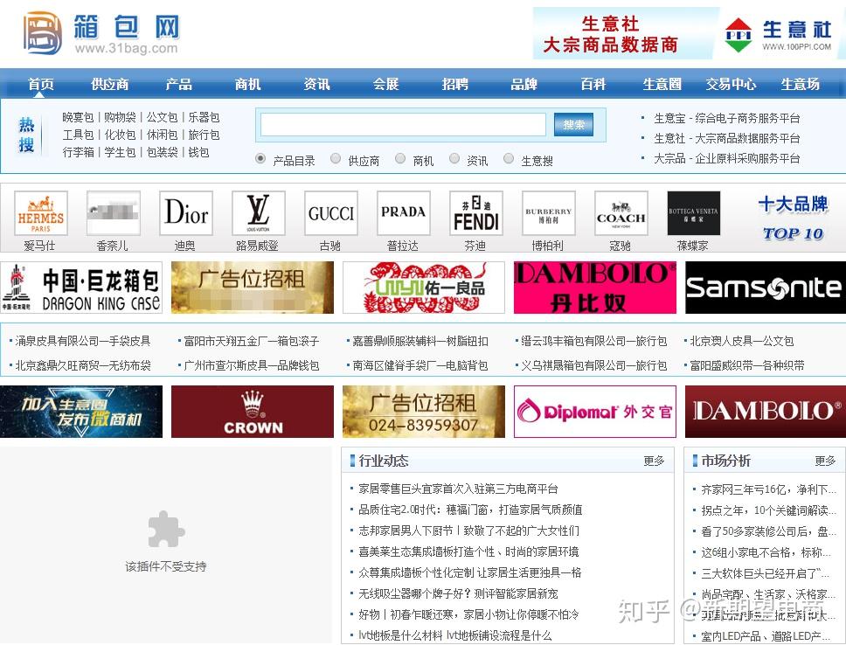Open the Dior brand logo
846x645 pixels.
pos(186,213)
